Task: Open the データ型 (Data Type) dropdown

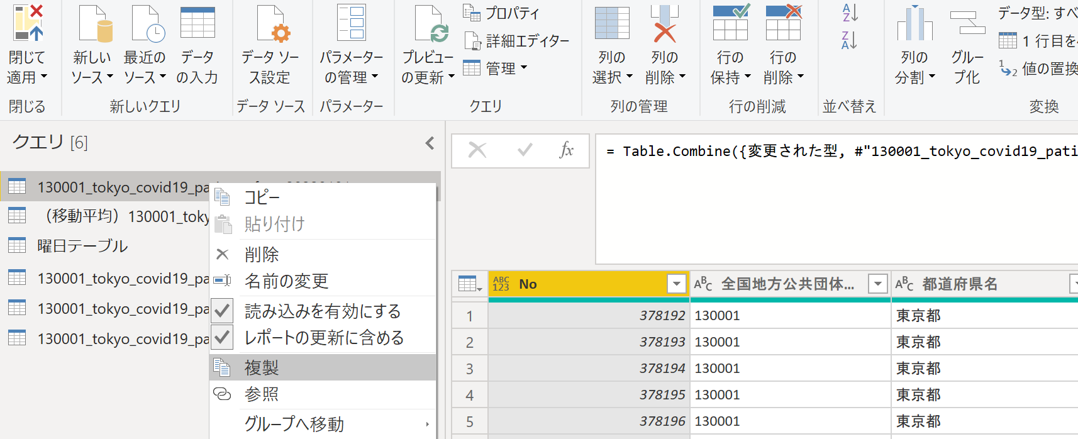Action: [x=1038, y=13]
